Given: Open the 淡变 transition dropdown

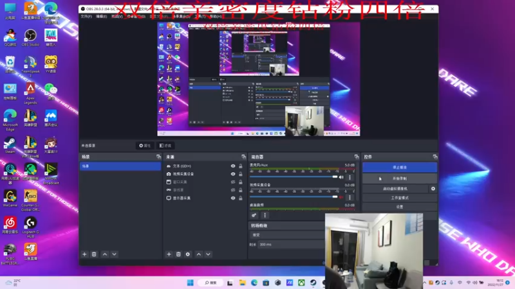Looking at the screenshot, I should pos(287,235).
